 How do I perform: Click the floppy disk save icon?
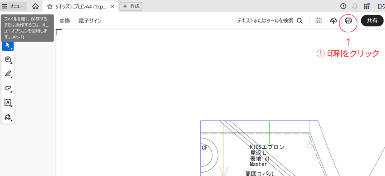(x=318, y=21)
